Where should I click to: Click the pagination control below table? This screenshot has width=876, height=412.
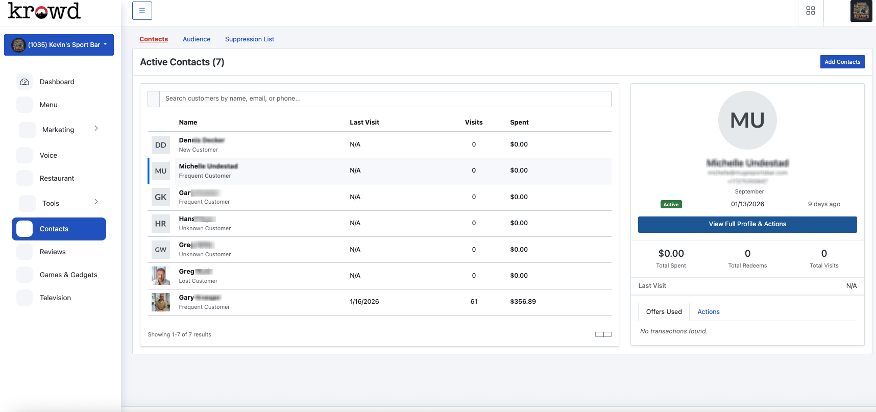point(603,334)
